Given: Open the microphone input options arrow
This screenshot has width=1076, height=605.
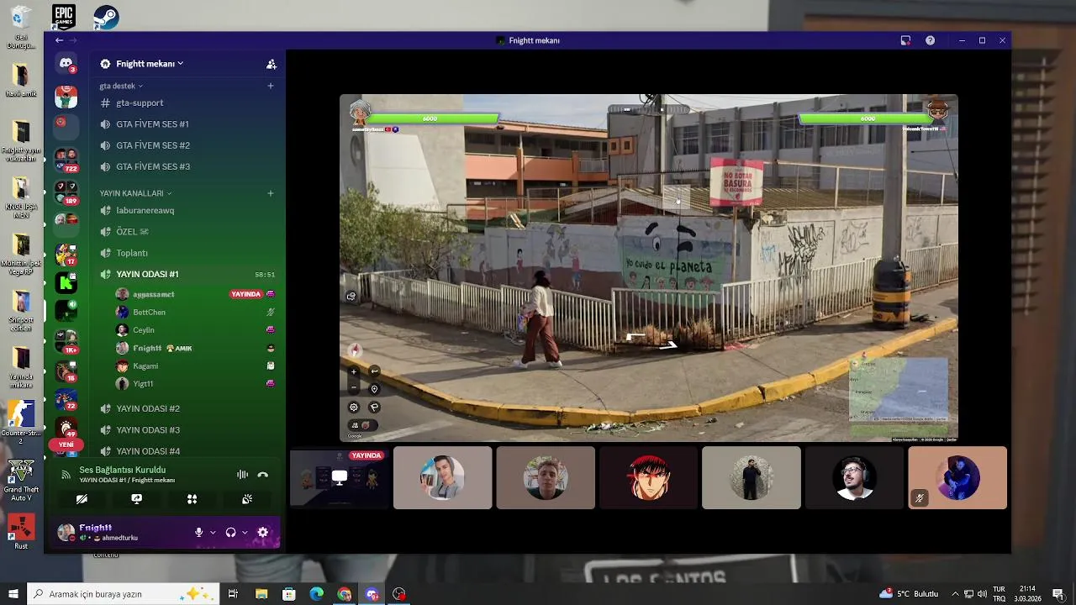Looking at the screenshot, I should pyautogui.click(x=213, y=532).
